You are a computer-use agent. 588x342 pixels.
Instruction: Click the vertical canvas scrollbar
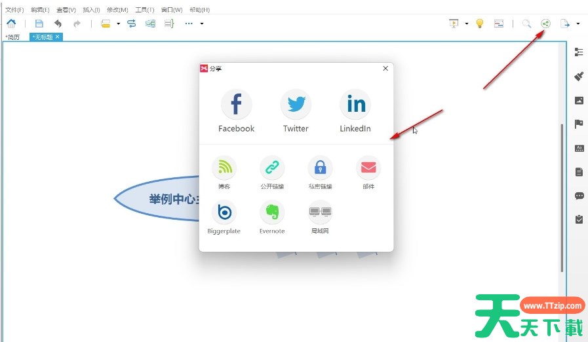click(x=562, y=196)
